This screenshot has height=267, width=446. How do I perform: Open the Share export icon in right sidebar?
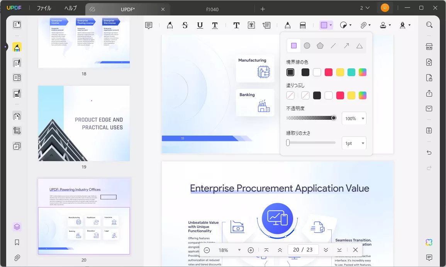click(429, 94)
